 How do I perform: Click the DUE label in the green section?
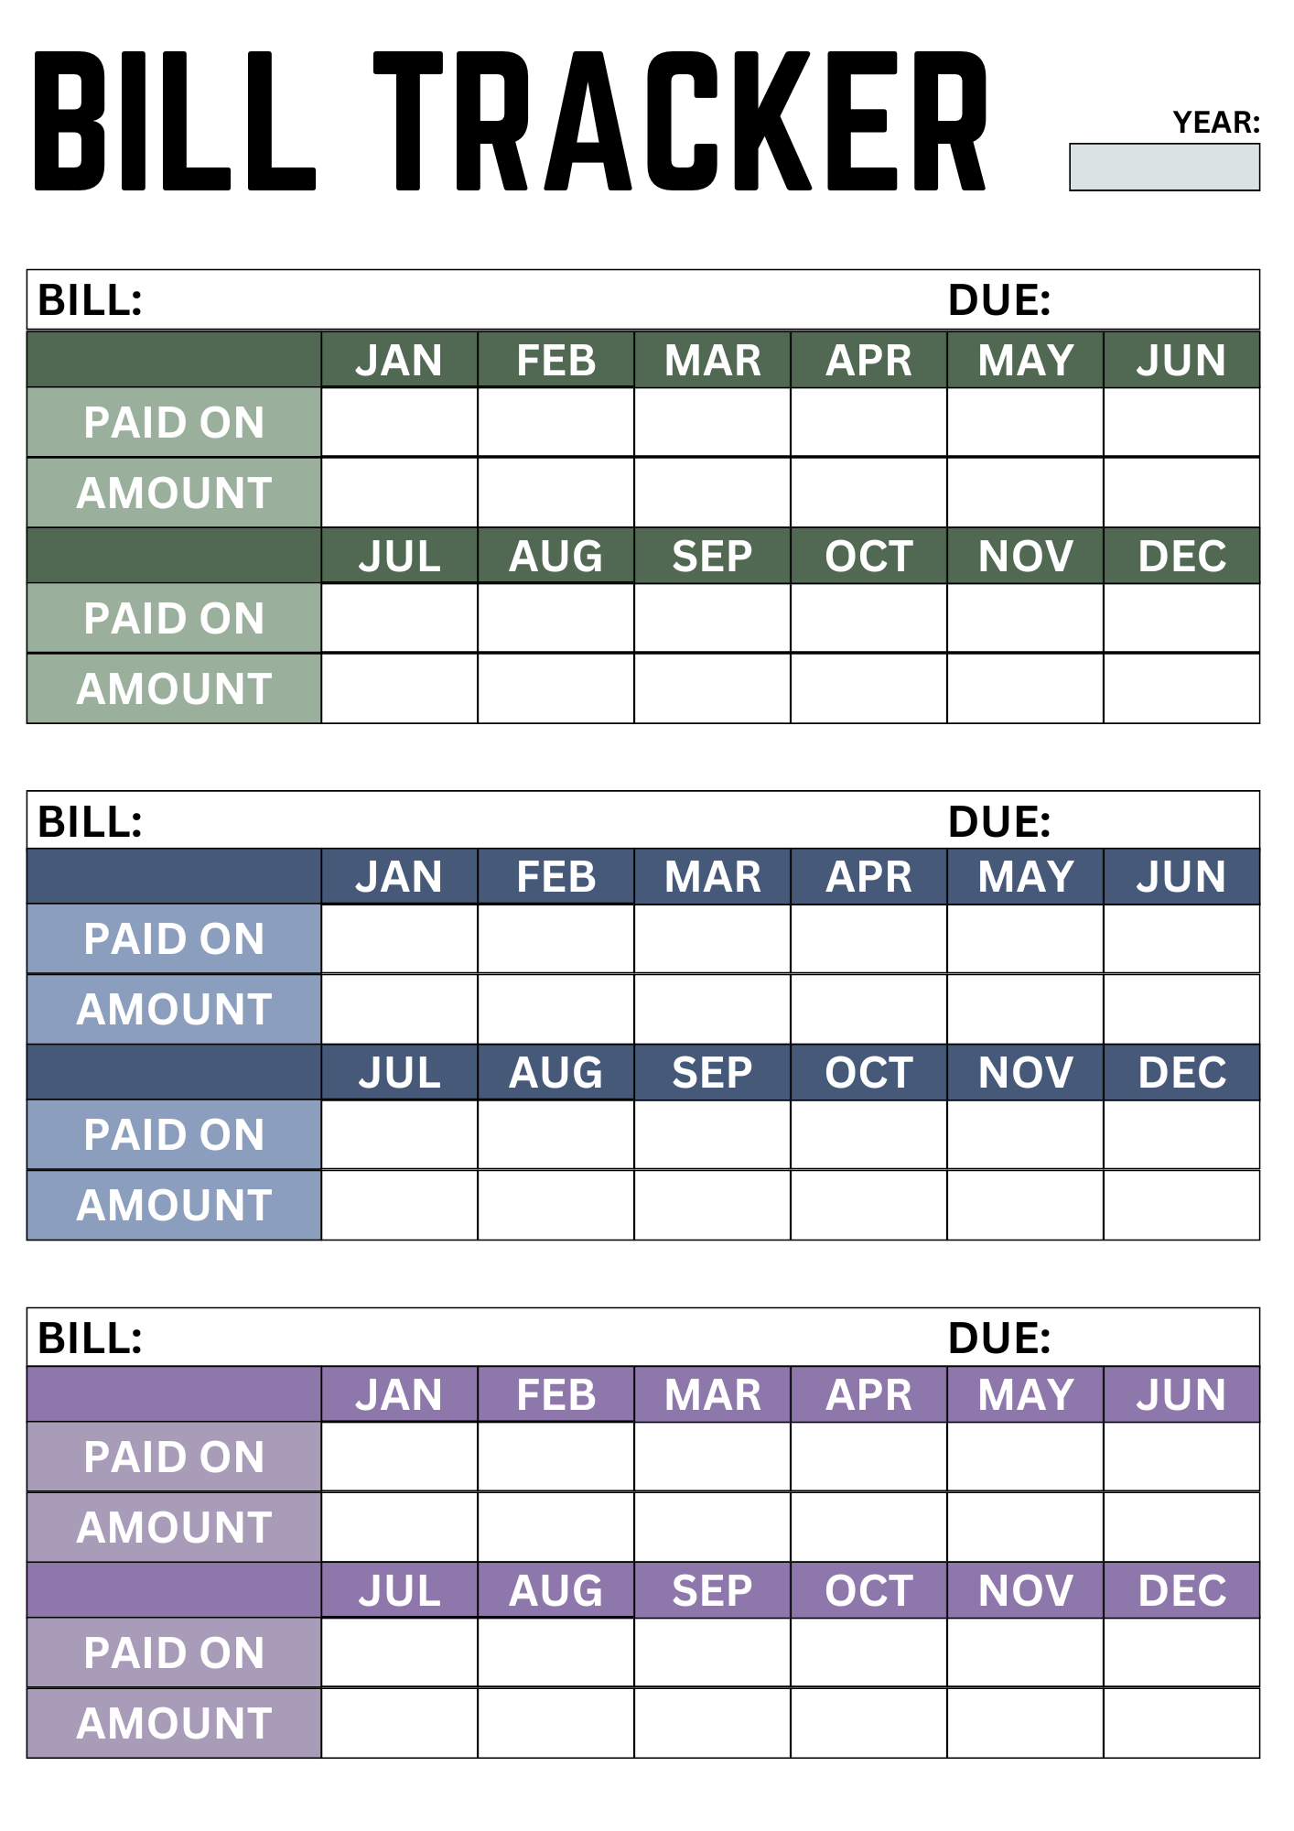coord(998,300)
